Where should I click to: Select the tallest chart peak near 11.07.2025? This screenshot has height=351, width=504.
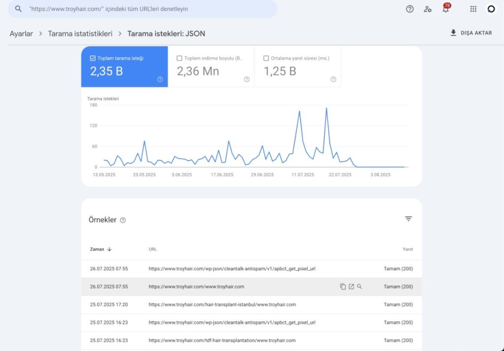point(326,108)
